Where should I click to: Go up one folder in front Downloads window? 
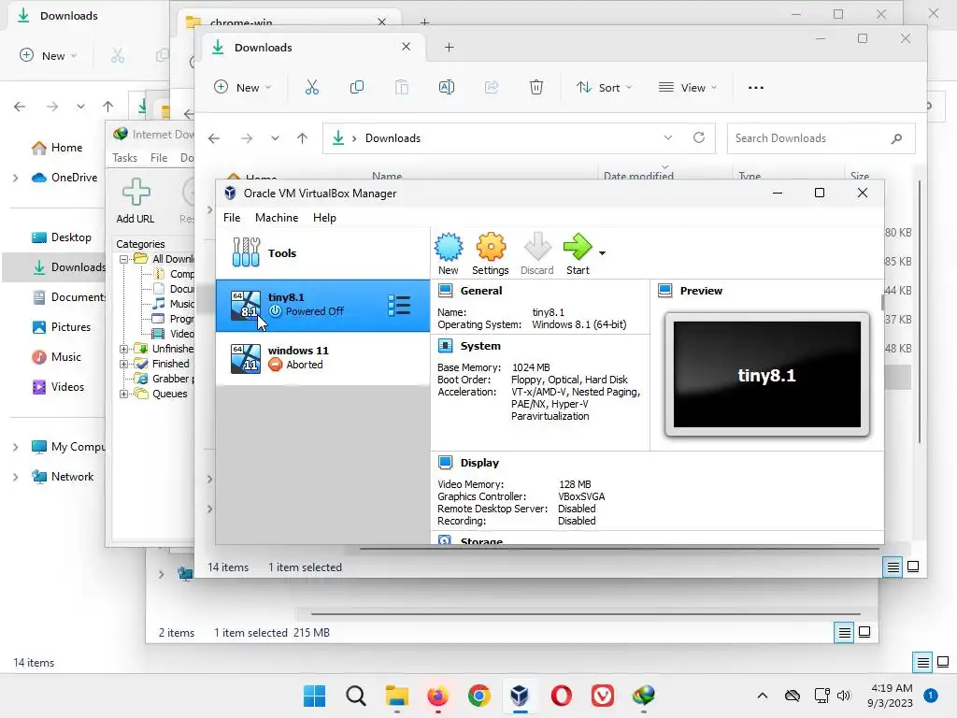[x=302, y=138]
